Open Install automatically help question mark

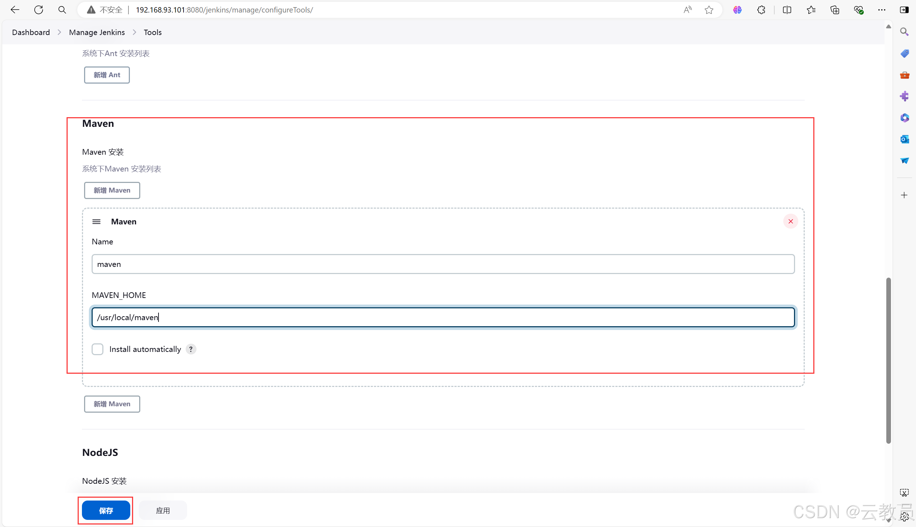click(x=191, y=349)
